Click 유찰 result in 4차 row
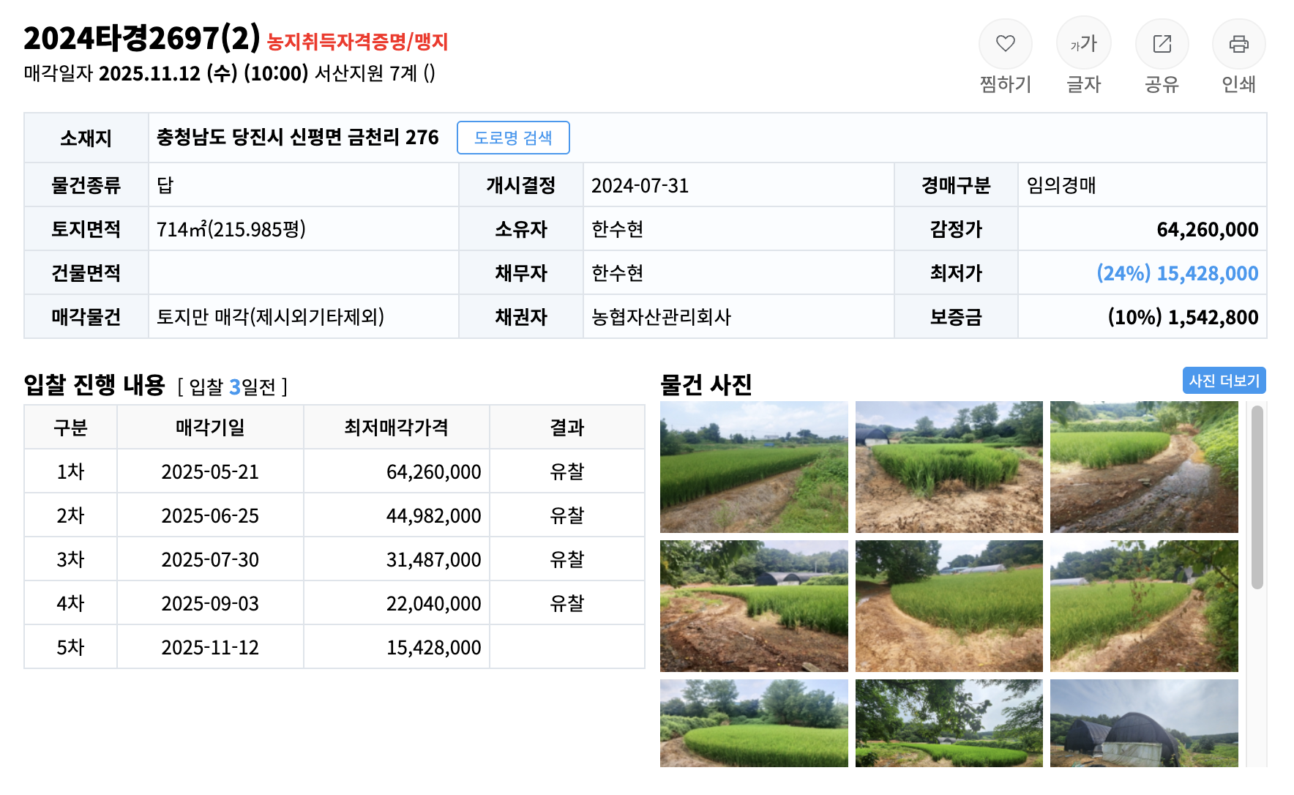The image size is (1294, 795). click(567, 603)
